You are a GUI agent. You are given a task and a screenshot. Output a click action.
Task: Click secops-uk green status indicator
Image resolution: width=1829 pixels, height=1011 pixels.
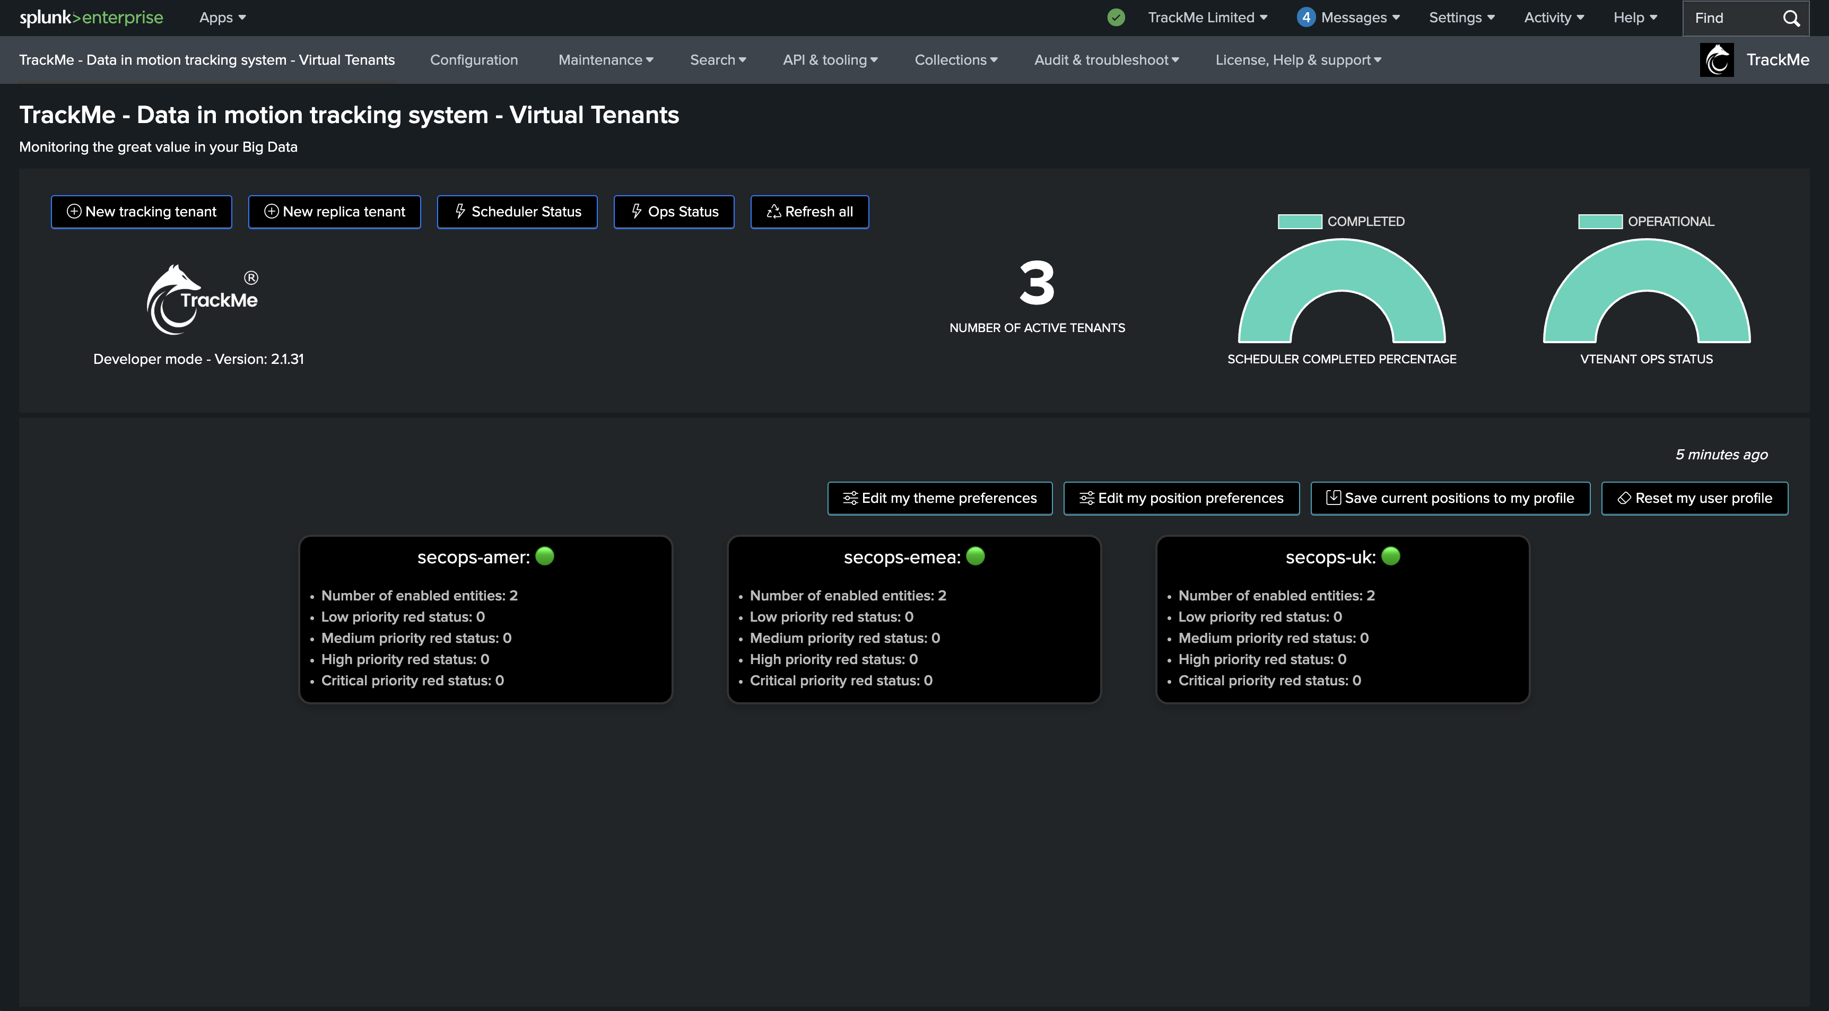tap(1390, 556)
